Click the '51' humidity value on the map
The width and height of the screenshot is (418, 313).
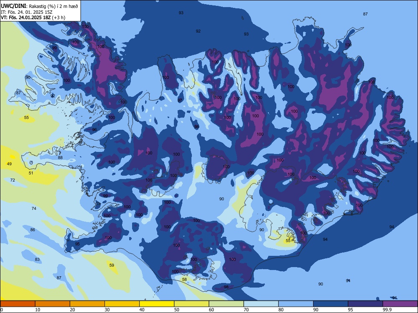pos(31,173)
